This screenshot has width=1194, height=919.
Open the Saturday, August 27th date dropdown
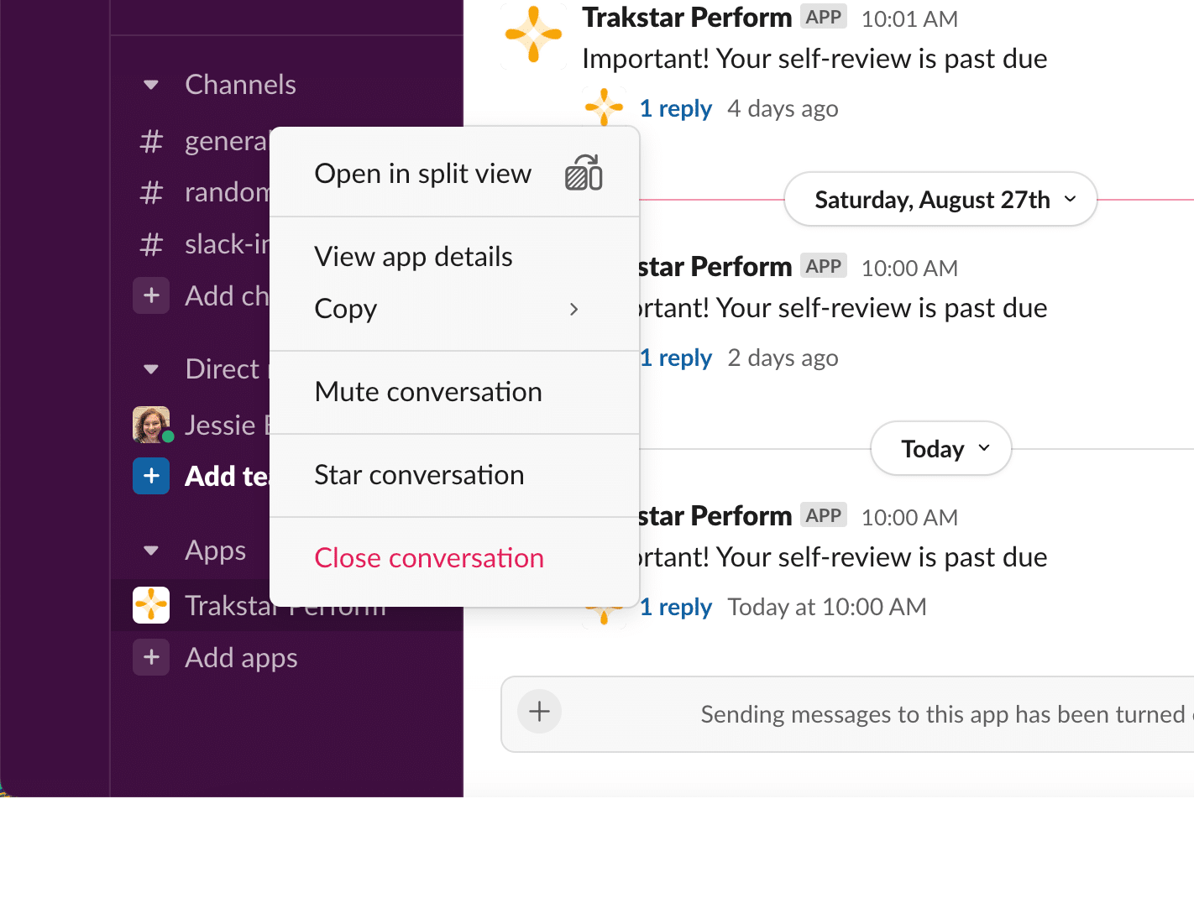[x=940, y=200]
